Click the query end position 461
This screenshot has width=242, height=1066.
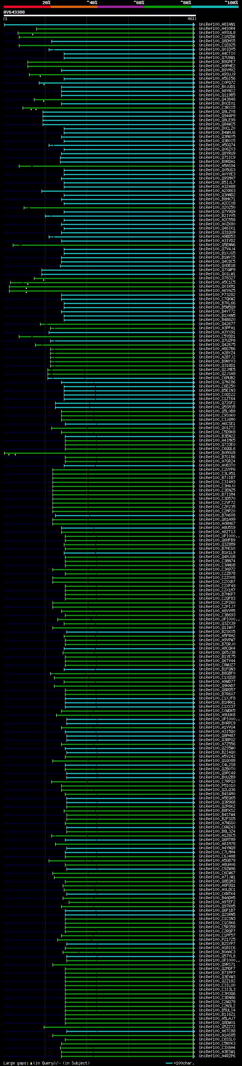click(191, 19)
